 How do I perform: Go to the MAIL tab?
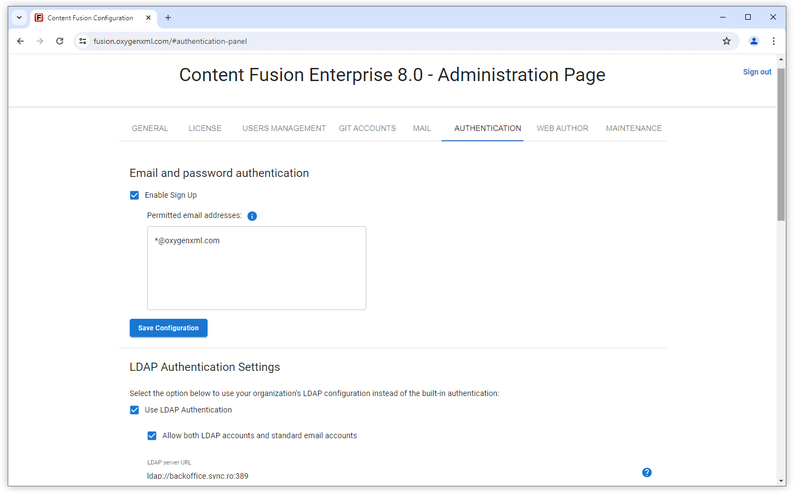pos(422,128)
